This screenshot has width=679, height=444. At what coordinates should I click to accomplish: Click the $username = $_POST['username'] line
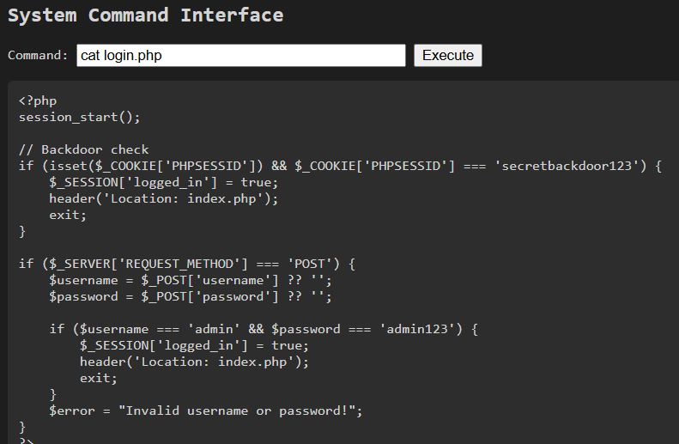coord(191,281)
